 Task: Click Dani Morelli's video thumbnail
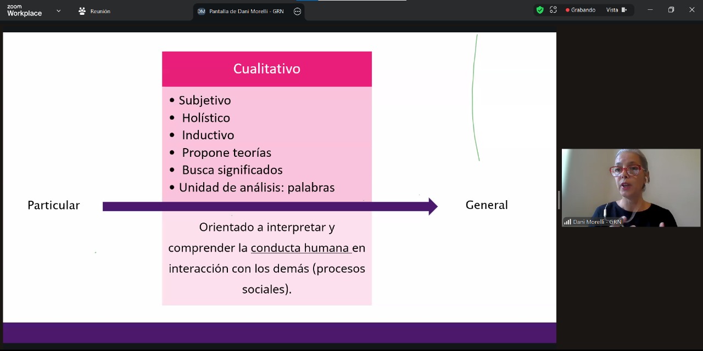[x=631, y=188]
